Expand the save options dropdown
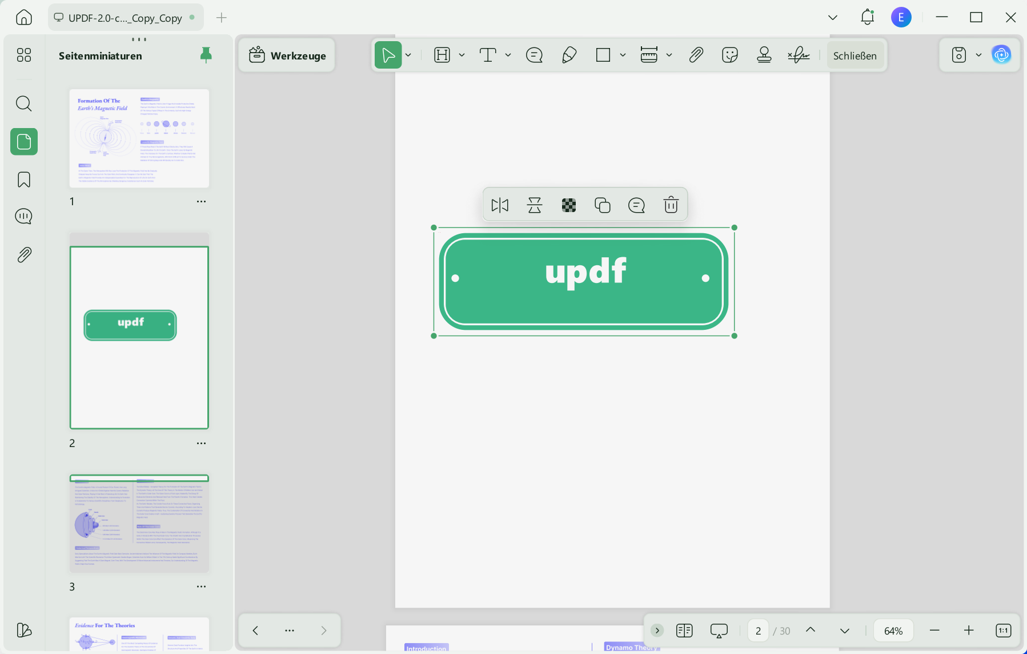 click(978, 55)
